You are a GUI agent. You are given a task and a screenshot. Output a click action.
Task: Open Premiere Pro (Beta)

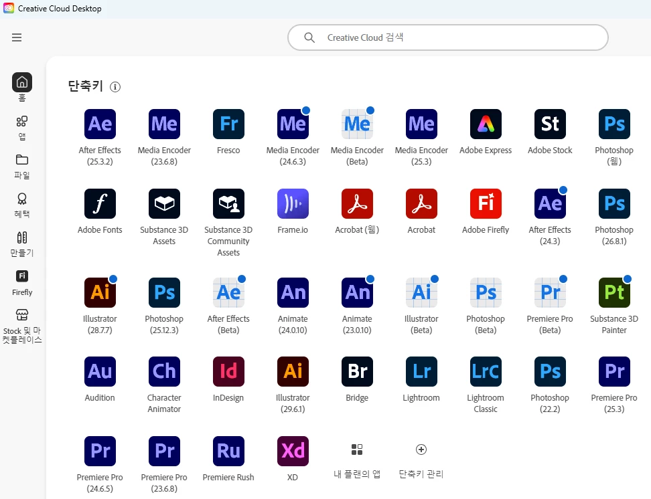550,292
